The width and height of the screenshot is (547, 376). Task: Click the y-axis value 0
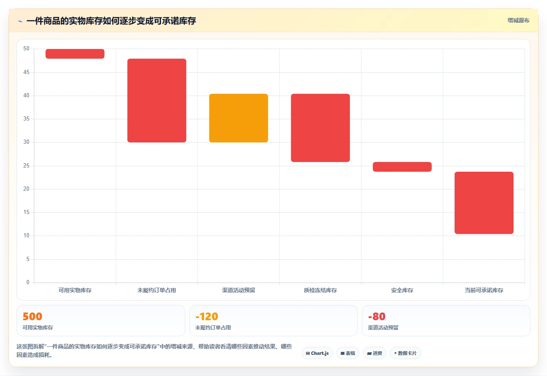coord(28,283)
